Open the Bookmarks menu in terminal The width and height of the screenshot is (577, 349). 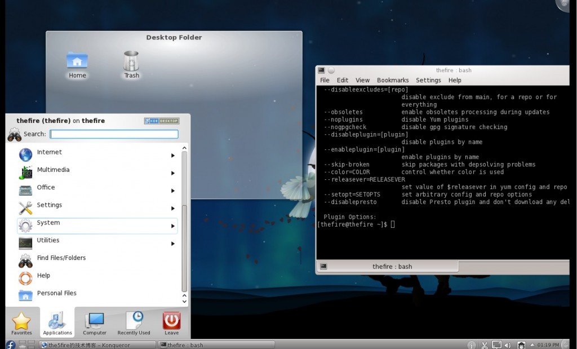[x=393, y=81]
